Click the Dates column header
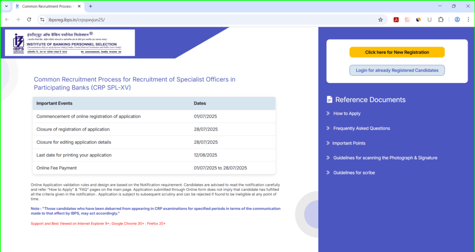This screenshot has width=475, height=252. tap(200, 103)
